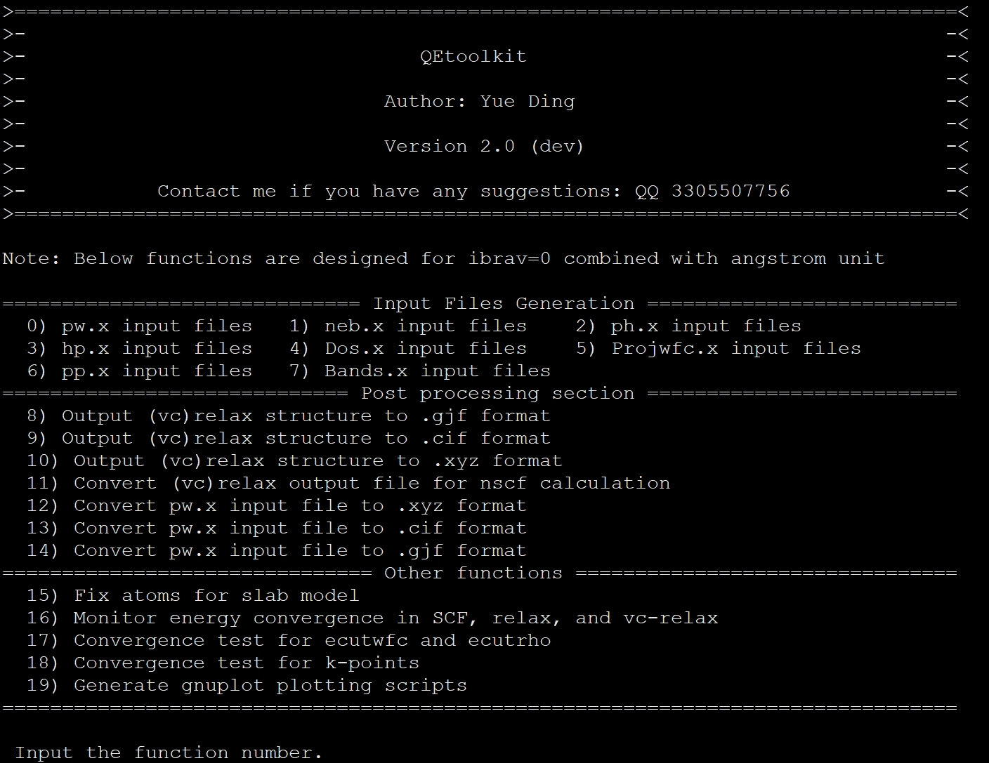Choose Output relax structure to .xyz format

[x=294, y=461]
